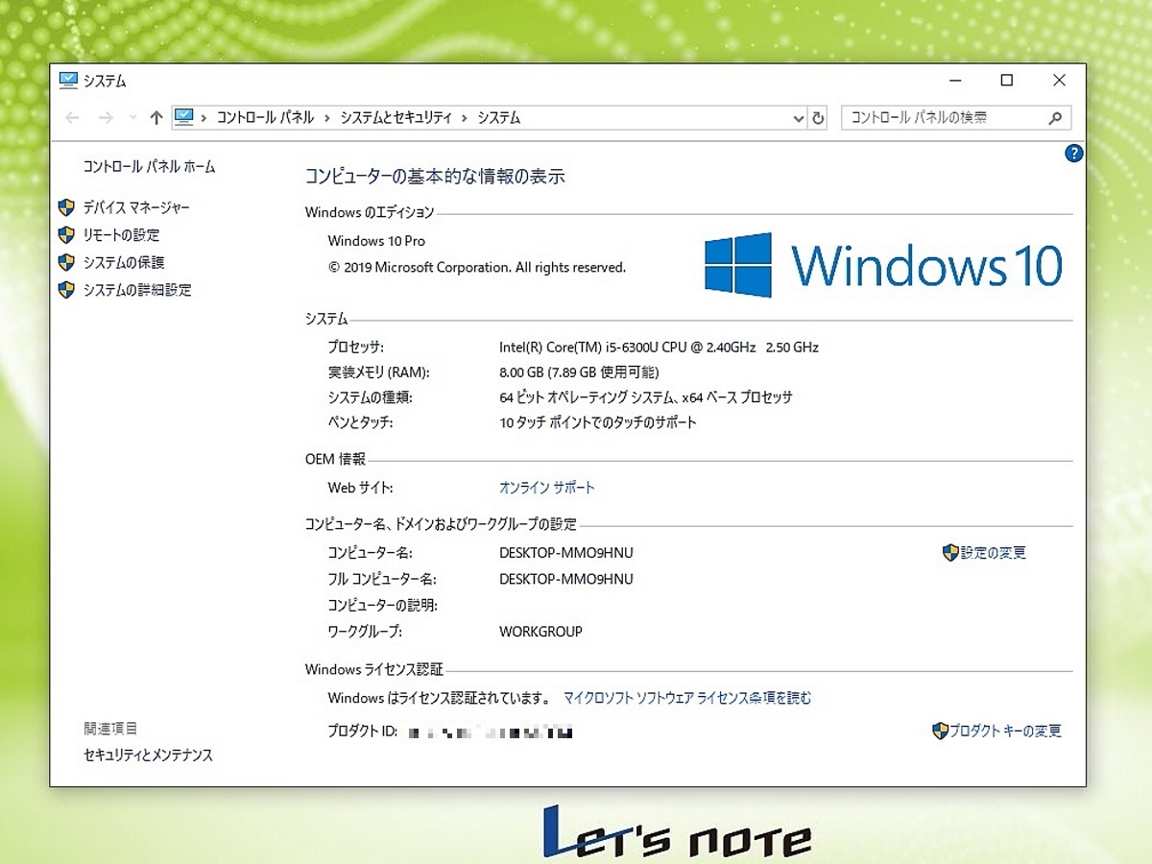The height and width of the screenshot is (864, 1152).
Task: Expand chevron before コントロール パネル breadcrumb
Action: coord(204,118)
